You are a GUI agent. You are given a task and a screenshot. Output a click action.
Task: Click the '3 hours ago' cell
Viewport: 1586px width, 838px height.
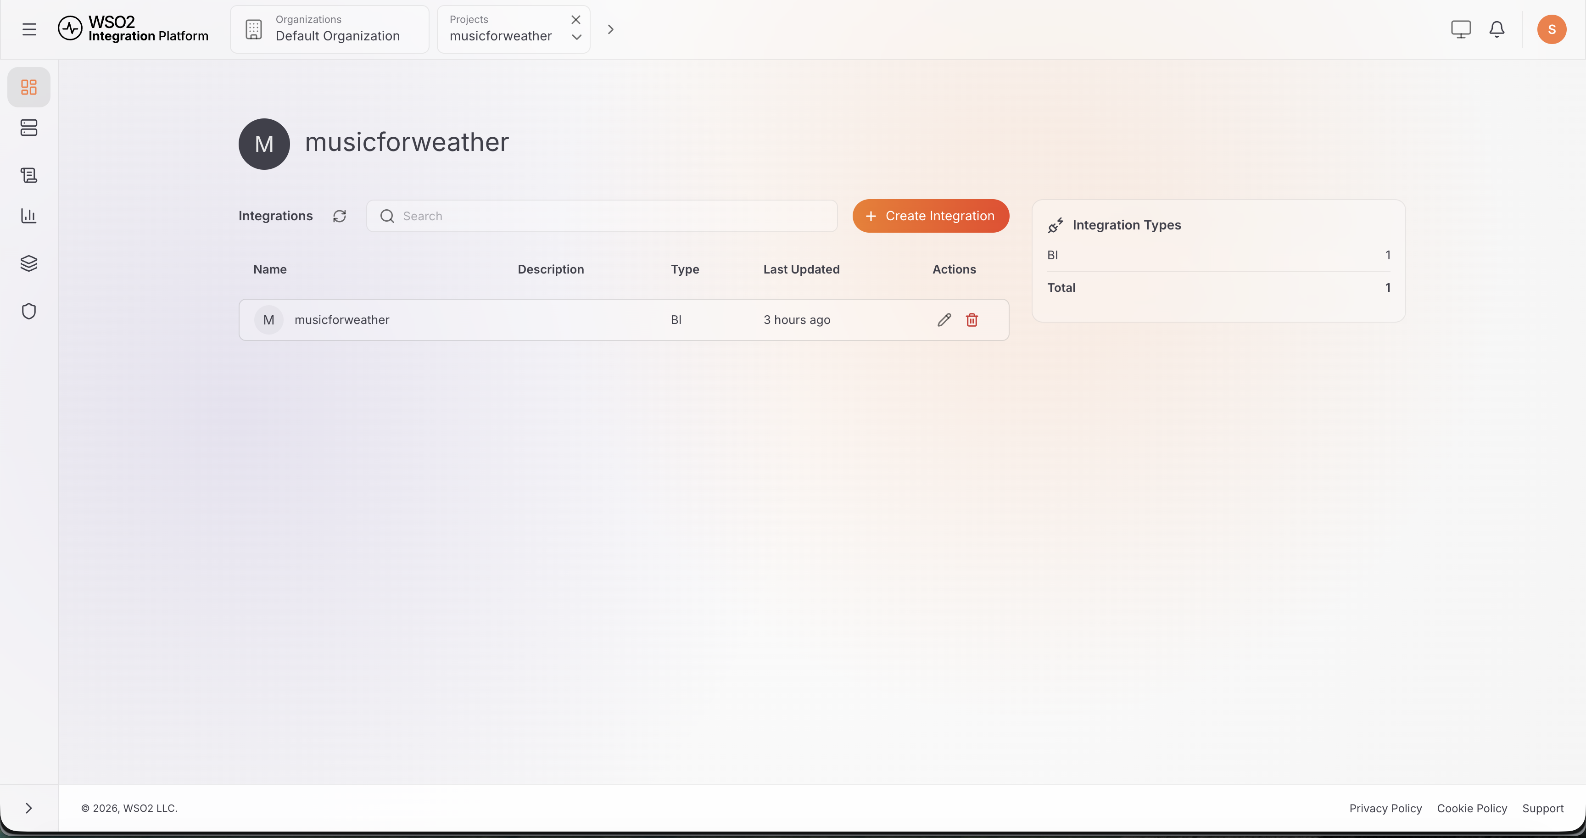pyautogui.click(x=797, y=319)
